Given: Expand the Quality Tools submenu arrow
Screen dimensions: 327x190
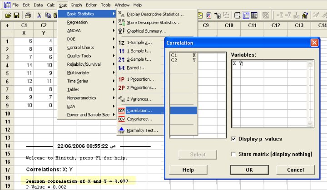Looking at the screenshot, I should [x=114, y=56].
